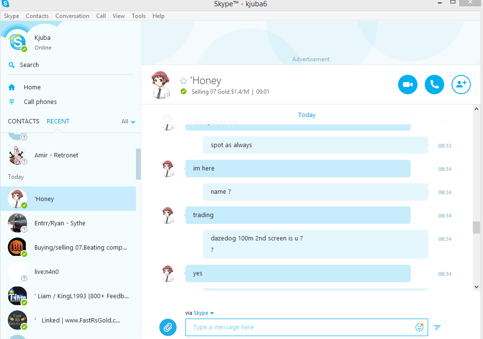Image resolution: width=483 pixels, height=339 pixels.
Task: Click the FastRsGold avatar picture
Action: (x=17, y=320)
